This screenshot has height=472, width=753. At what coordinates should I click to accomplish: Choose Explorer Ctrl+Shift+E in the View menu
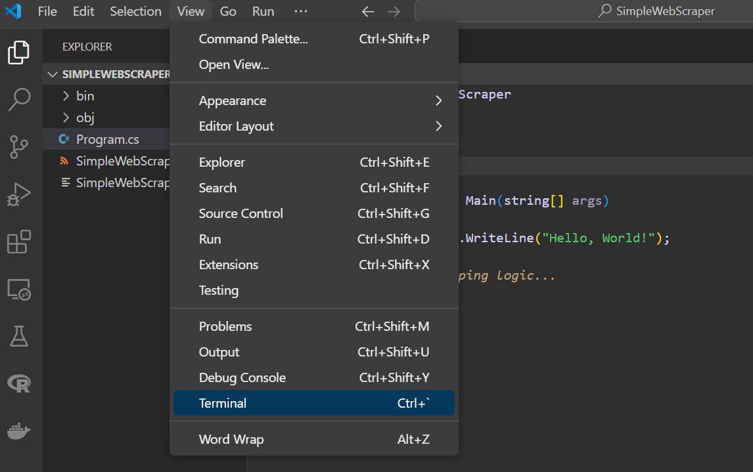coord(314,162)
